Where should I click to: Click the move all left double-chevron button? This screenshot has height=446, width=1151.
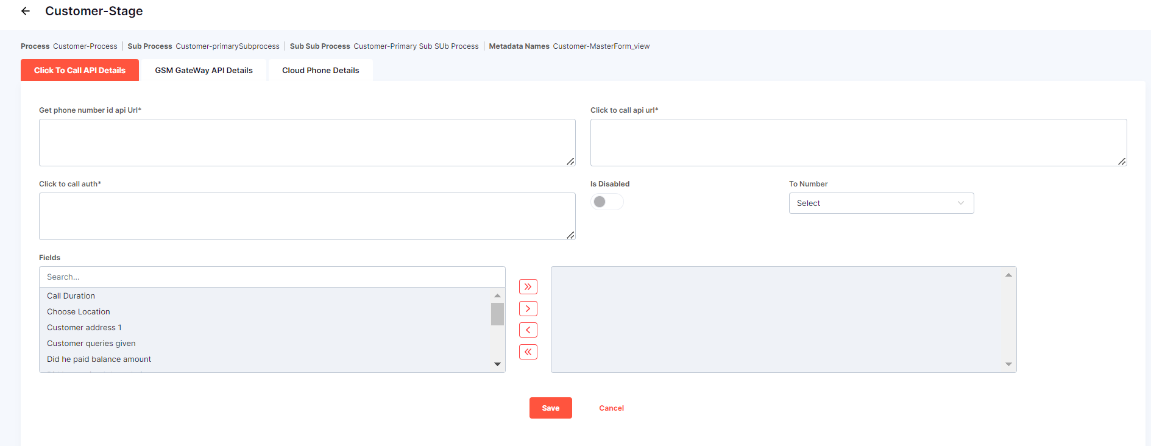[x=528, y=352]
